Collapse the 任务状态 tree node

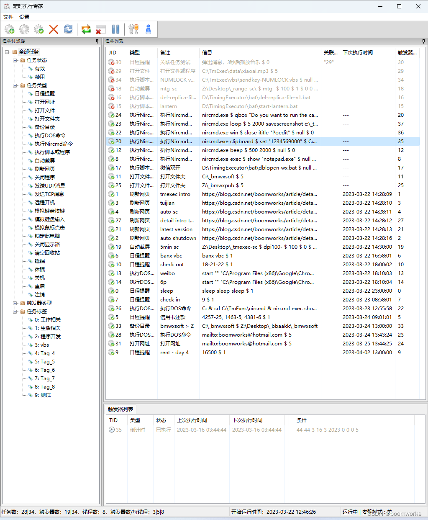(x=15, y=60)
